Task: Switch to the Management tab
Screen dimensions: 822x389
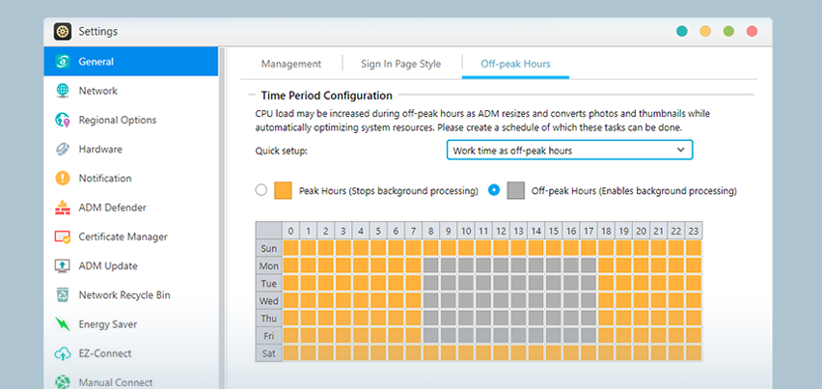Action: click(x=291, y=64)
